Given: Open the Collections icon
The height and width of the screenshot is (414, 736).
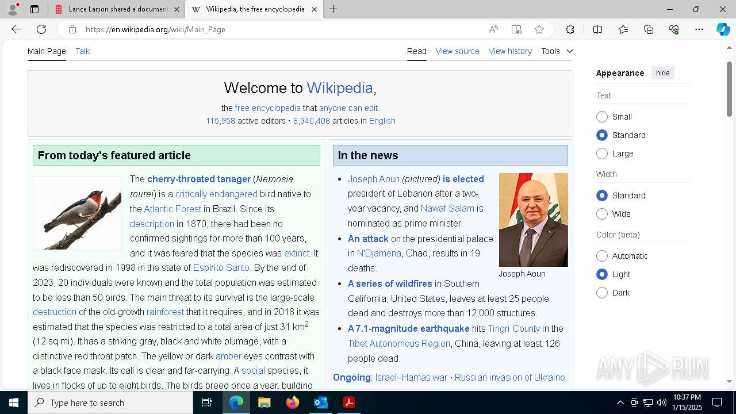Looking at the screenshot, I should point(649,29).
